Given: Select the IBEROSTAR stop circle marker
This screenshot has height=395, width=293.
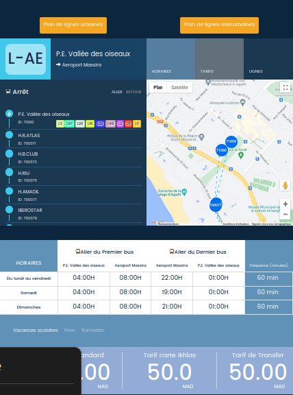Looking at the screenshot, I should 10,210.
